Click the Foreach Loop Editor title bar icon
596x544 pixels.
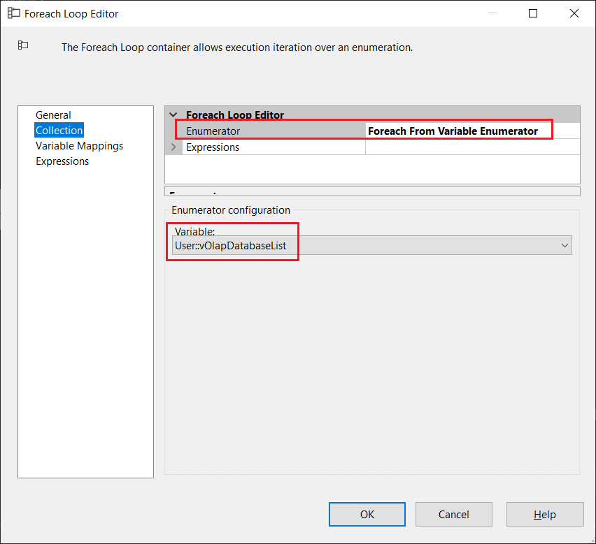[x=13, y=13]
